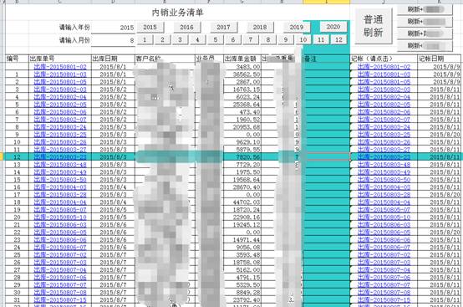The width and height of the screenshot is (463, 307).
Task: Select the 出库单金额 cell showing 44702.03
Action: click(x=242, y=202)
